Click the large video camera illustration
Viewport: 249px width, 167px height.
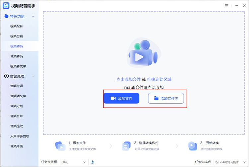point(144,53)
